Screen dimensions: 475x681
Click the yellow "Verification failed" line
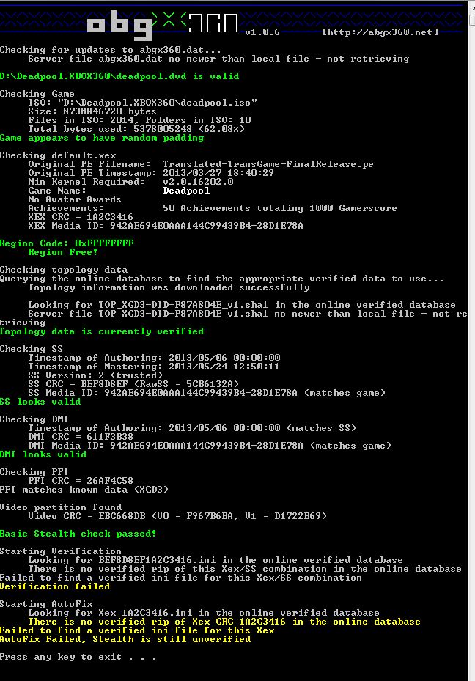tap(55, 586)
